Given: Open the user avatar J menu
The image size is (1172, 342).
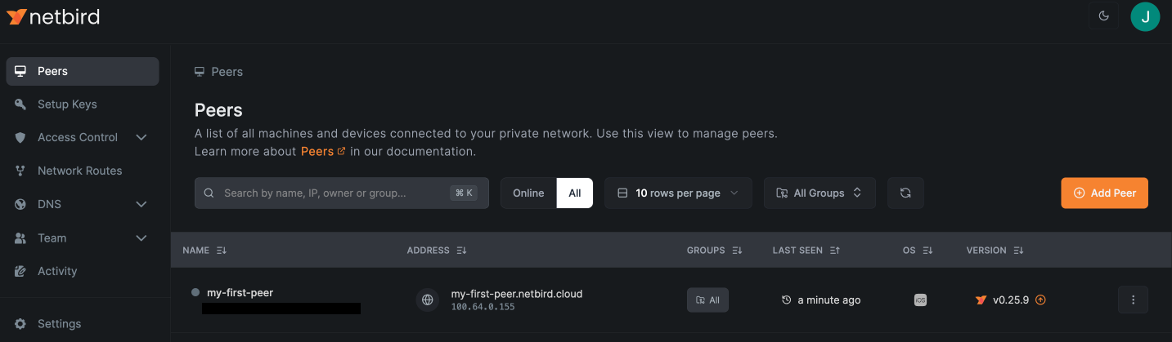Looking at the screenshot, I should pyautogui.click(x=1145, y=16).
